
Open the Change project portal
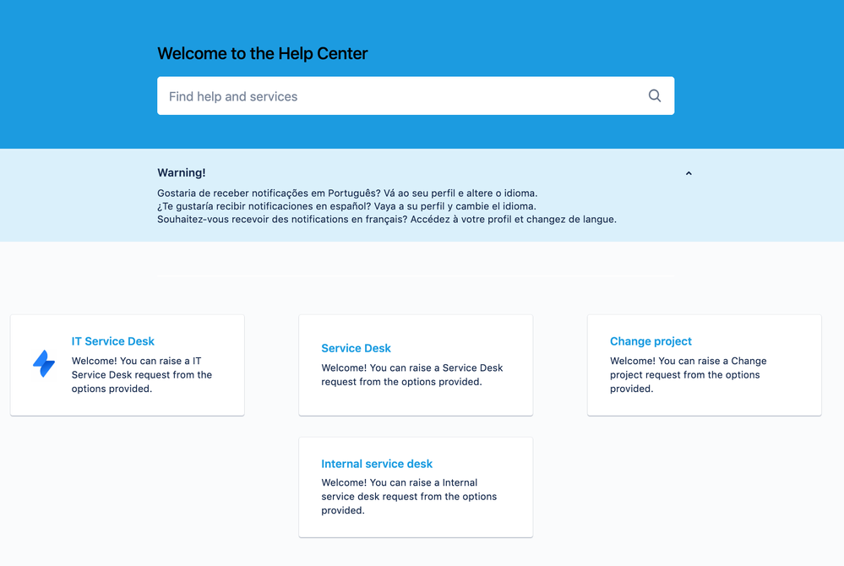coord(651,340)
